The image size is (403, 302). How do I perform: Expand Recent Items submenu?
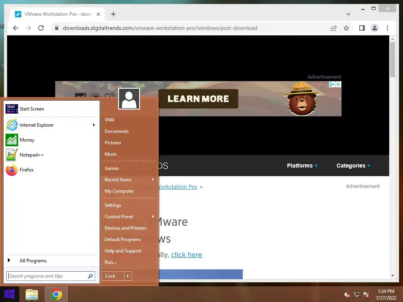click(153, 180)
